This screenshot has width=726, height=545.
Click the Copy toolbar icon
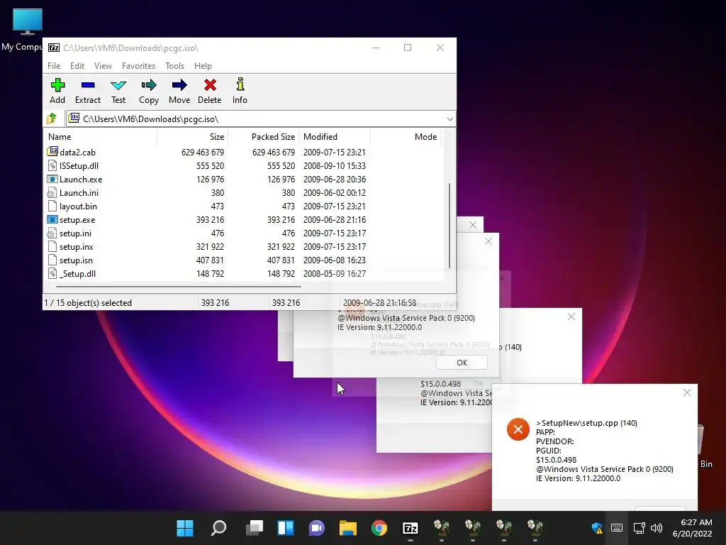[x=149, y=91]
